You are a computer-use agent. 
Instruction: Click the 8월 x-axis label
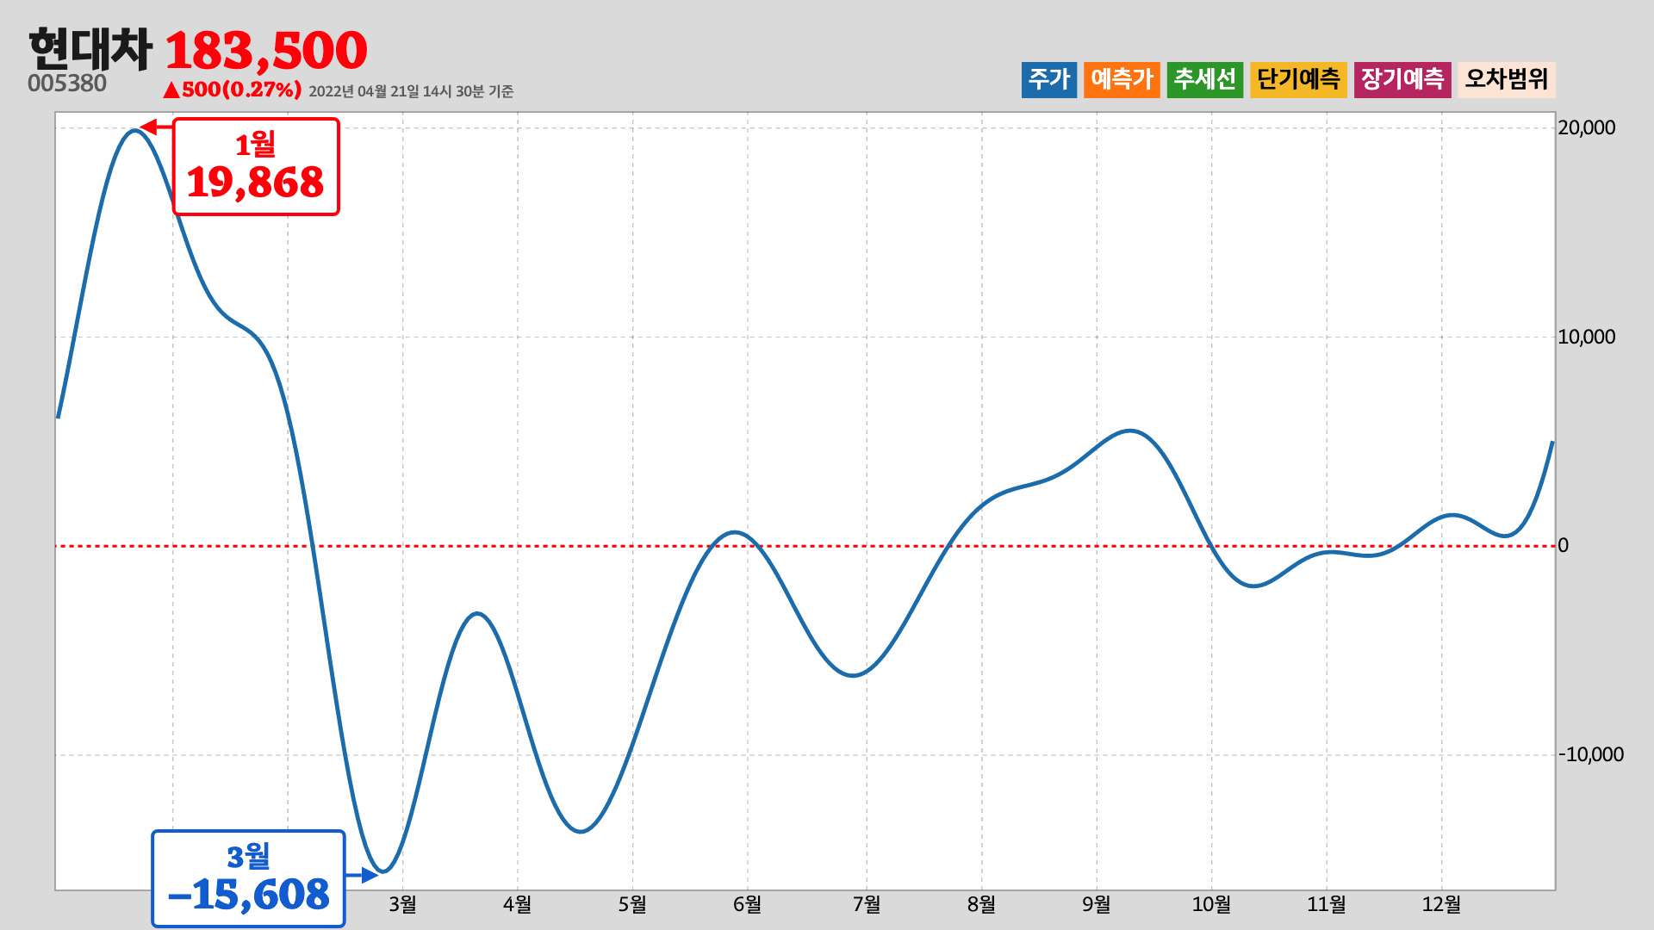(981, 904)
